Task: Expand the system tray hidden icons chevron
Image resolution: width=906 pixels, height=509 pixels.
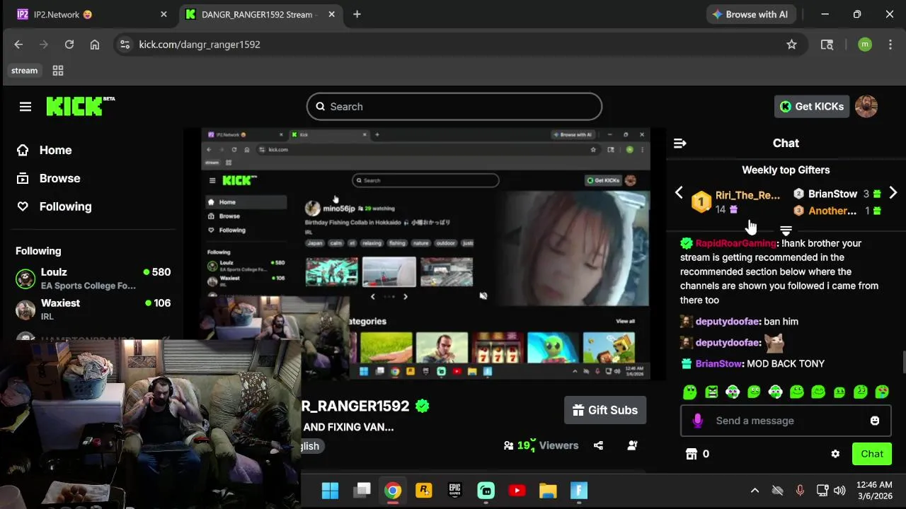Action: tap(755, 491)
